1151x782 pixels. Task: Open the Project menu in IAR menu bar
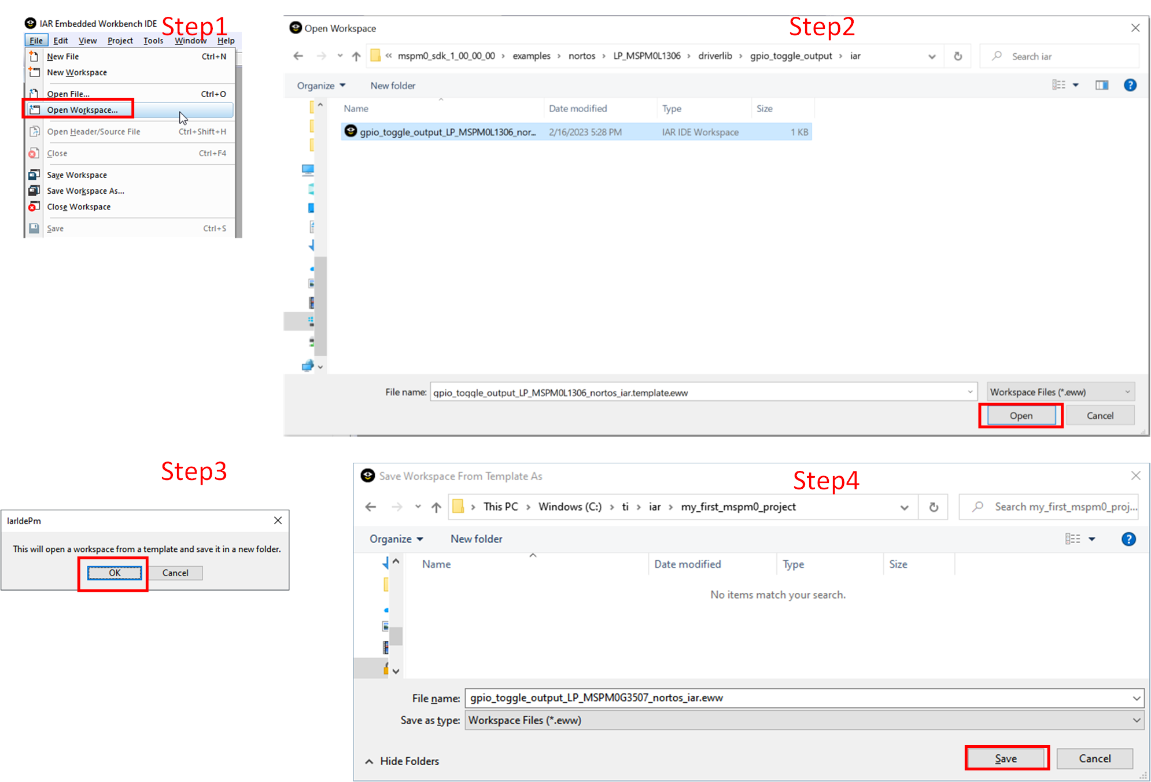point(120,40)
